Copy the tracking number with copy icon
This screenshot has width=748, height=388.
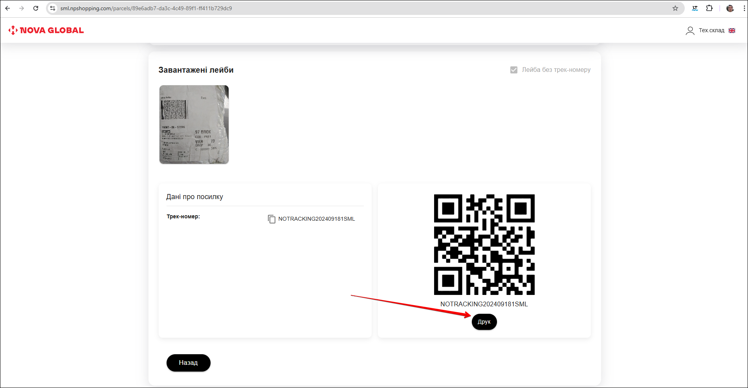(x=271, y=219)
